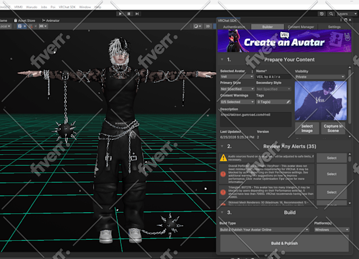359x259 pixels.
Task: Click the Create an Avatar banner
Action: pos(285,41)
